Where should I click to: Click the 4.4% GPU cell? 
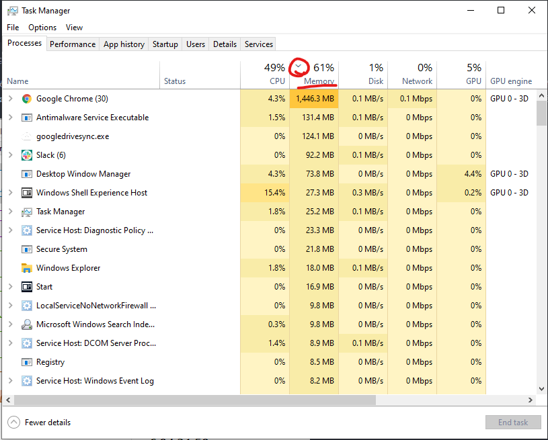pos(461,174)
